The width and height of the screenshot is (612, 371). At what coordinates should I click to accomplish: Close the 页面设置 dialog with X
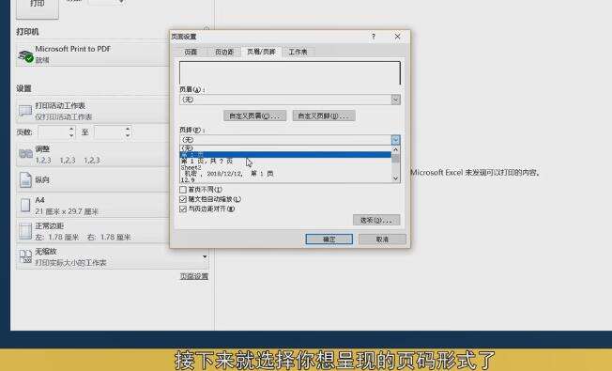(x=397, y=37)
